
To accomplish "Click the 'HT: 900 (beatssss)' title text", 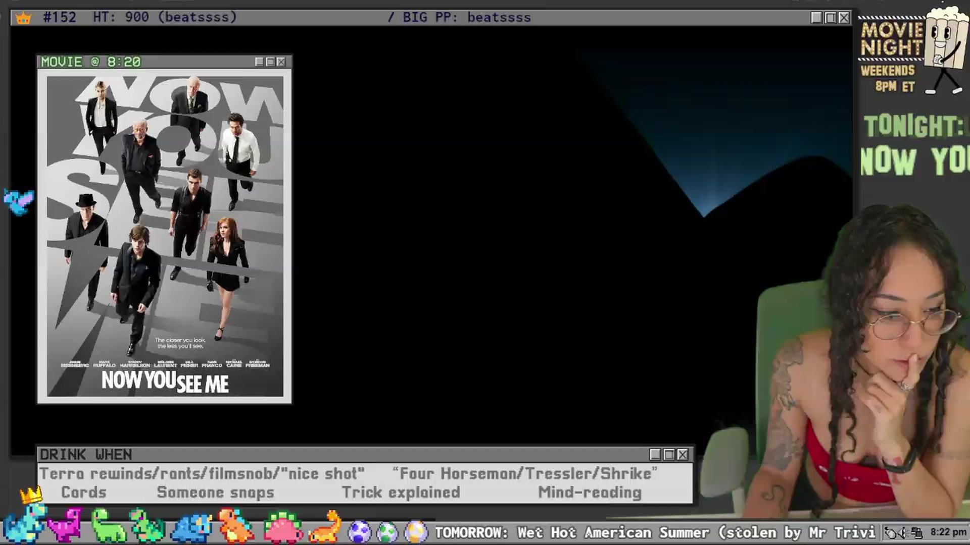I will click(x=165, y=17).
